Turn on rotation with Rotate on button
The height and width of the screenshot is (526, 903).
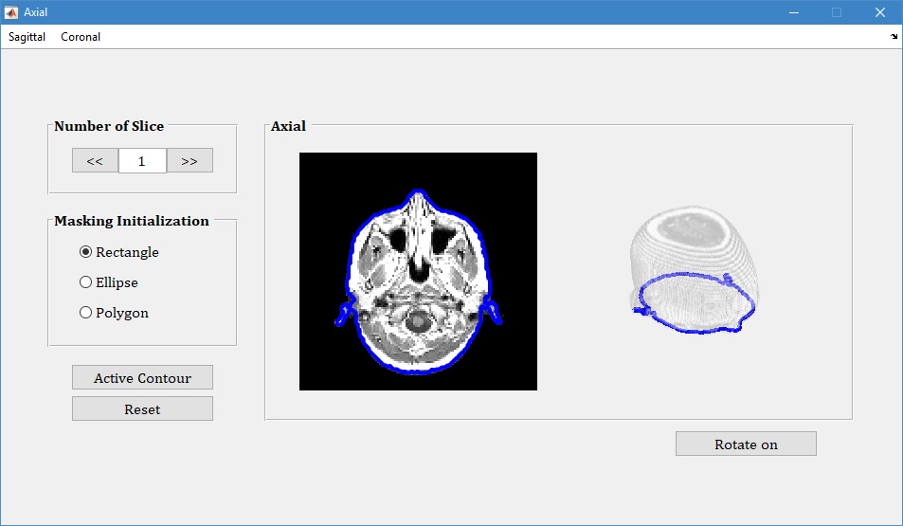click(x=746, y=444)
